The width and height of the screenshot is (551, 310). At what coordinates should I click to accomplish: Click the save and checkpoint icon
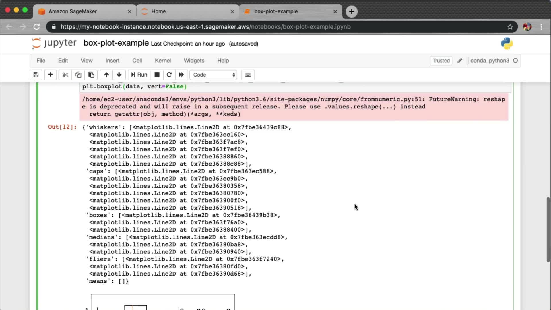pos(36,75)
